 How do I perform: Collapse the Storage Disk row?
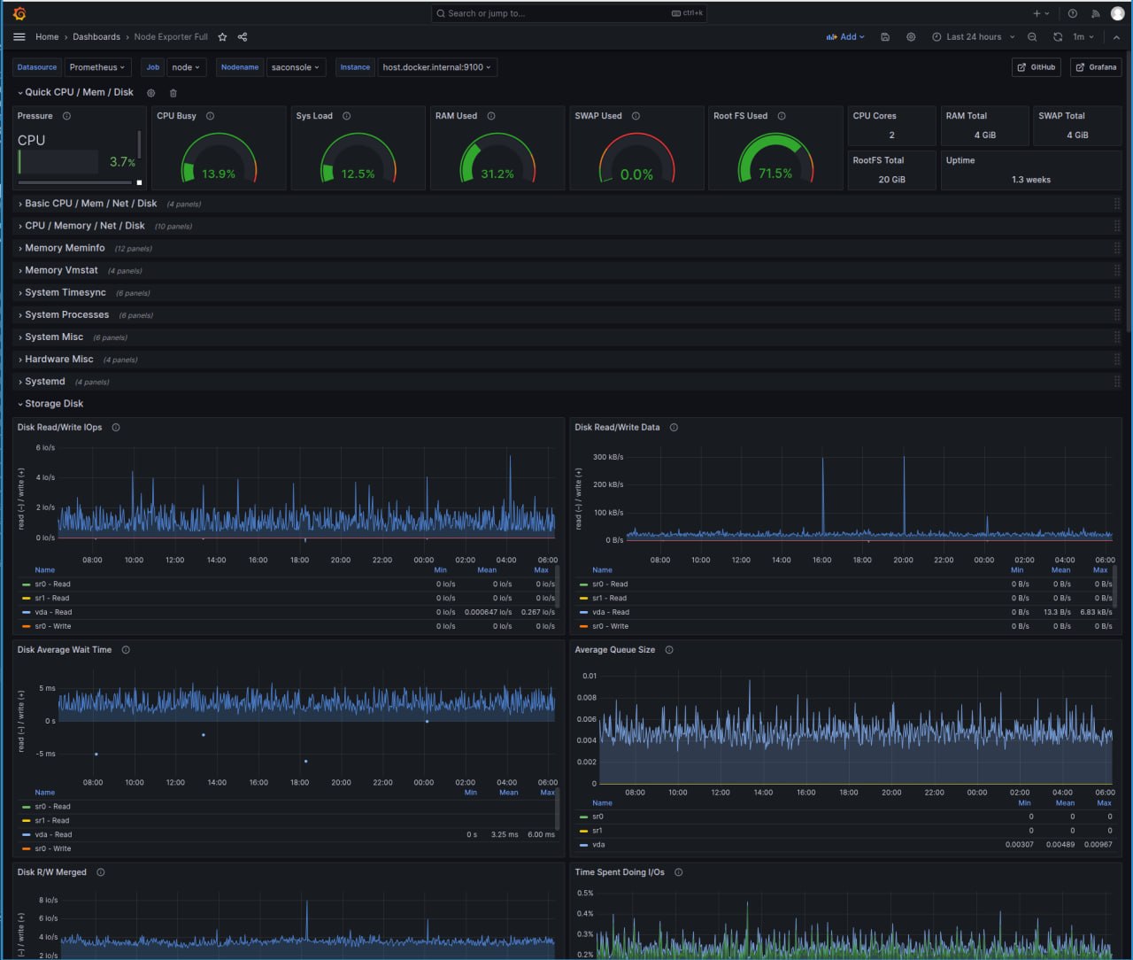50,404
